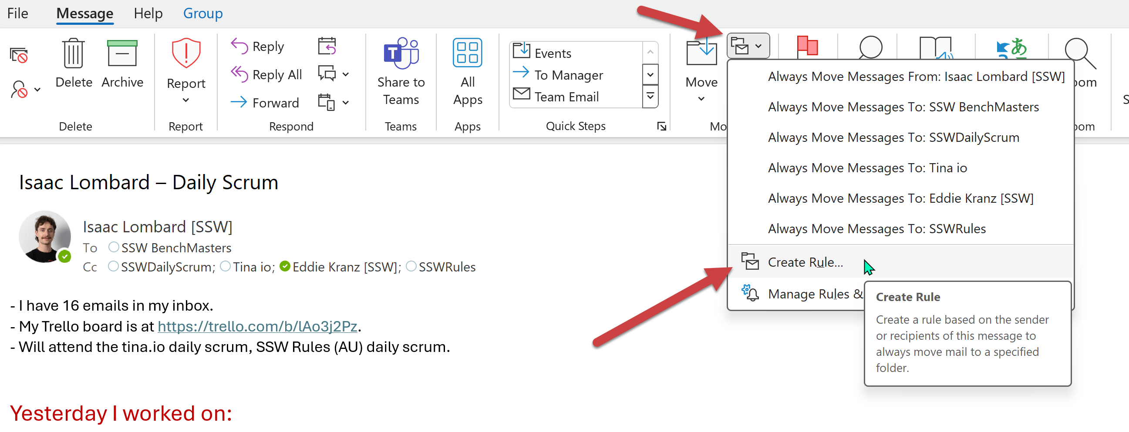Open the Trello board link

257,326
